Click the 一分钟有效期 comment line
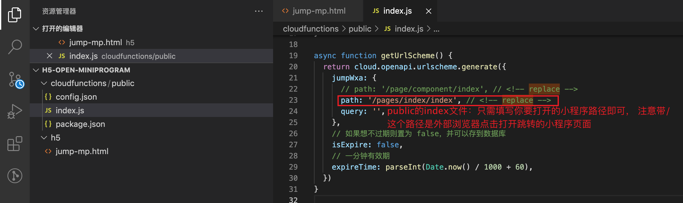The width and height of the screenshot is (683, 203). pyautogui.click(x=361, y=156)
